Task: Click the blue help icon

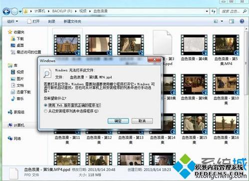Action: 242,21
